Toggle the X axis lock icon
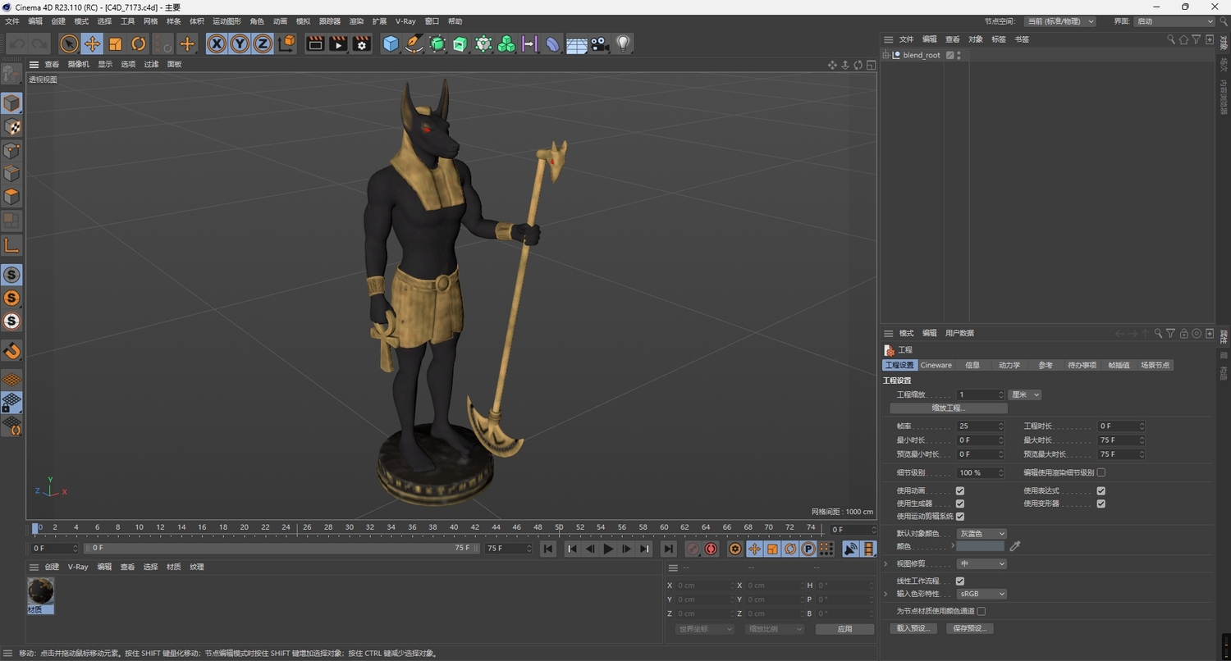1231x661 pixels. (x=216, y=43)
